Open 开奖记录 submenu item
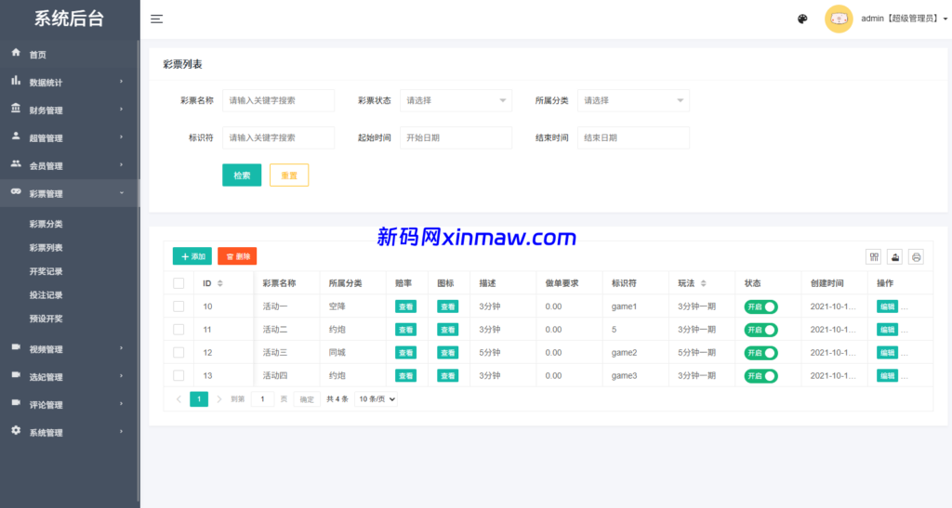The width and height of the screenshot is (952, 508). click(46, 271)
